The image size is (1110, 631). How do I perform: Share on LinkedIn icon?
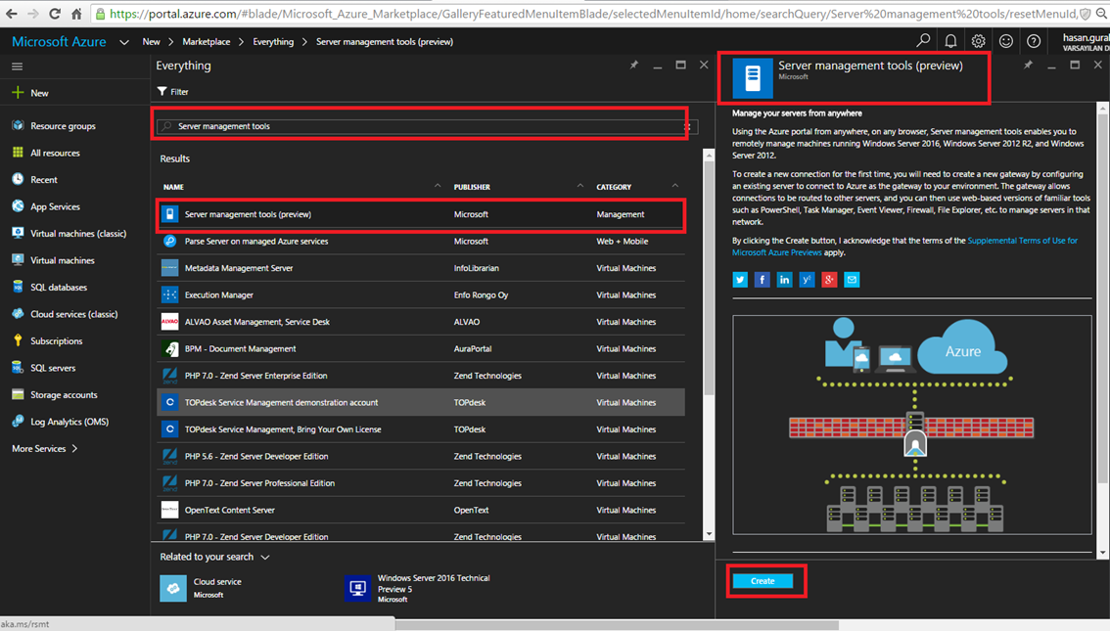(784, 280)
